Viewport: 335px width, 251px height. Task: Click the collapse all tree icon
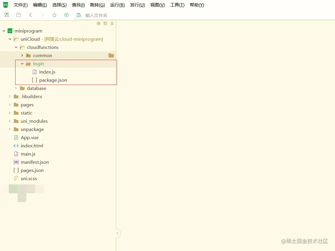point(105,23)
